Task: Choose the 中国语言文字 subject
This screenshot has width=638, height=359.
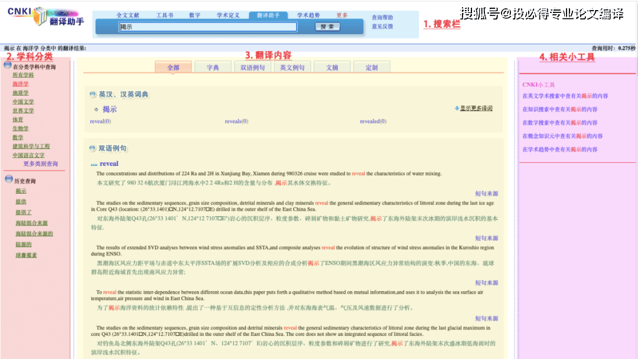Action: (28, 155)
